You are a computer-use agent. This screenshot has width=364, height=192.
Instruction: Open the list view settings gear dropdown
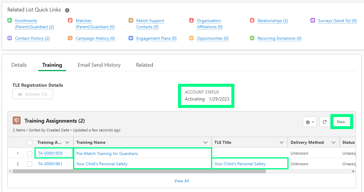[309, 121]
